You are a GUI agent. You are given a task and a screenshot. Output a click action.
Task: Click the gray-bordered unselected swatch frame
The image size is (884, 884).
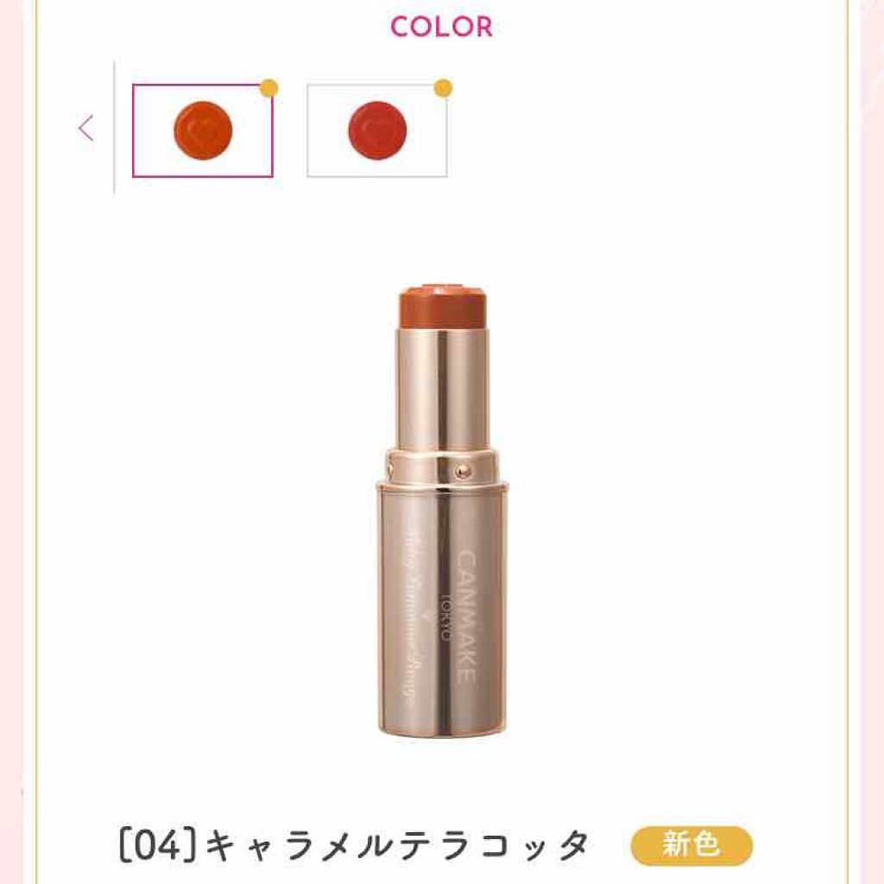[377, 131]
